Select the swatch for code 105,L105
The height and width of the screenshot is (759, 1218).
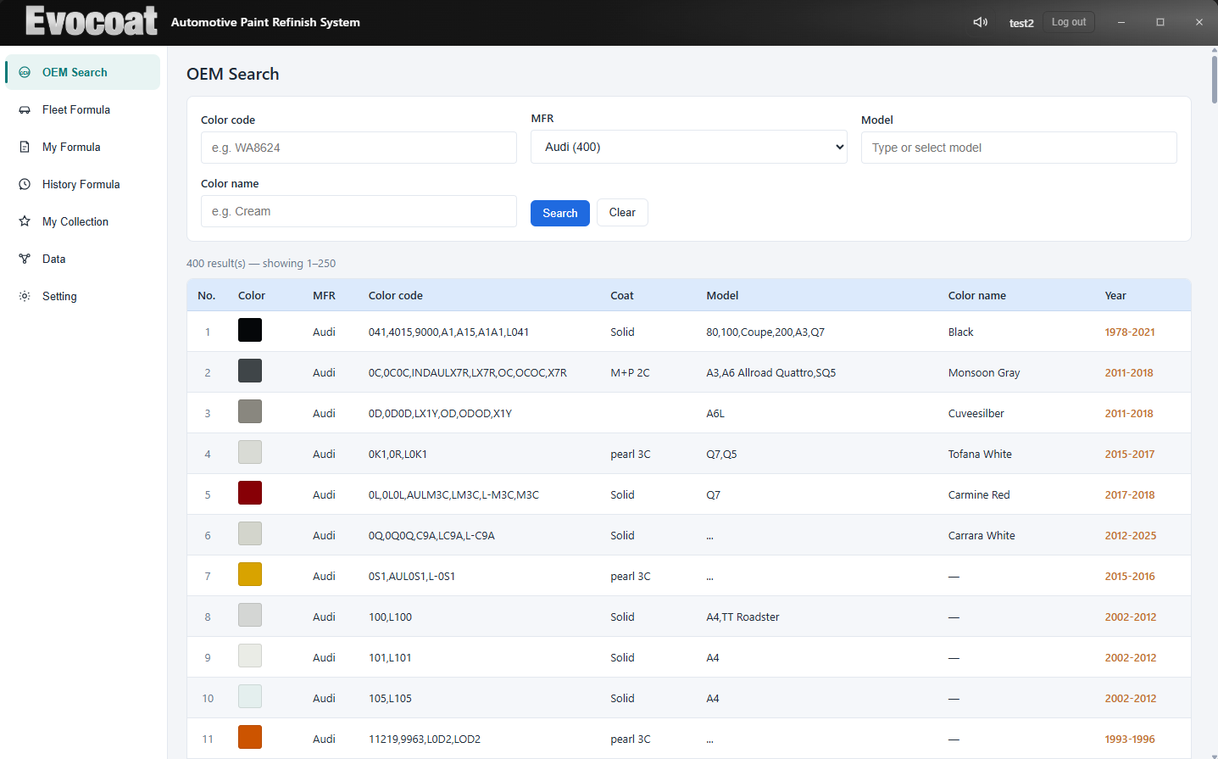[x=250, y=696]
